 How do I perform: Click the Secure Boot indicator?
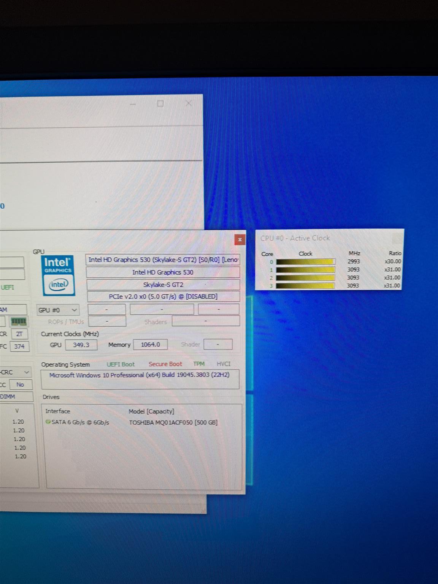165,364
